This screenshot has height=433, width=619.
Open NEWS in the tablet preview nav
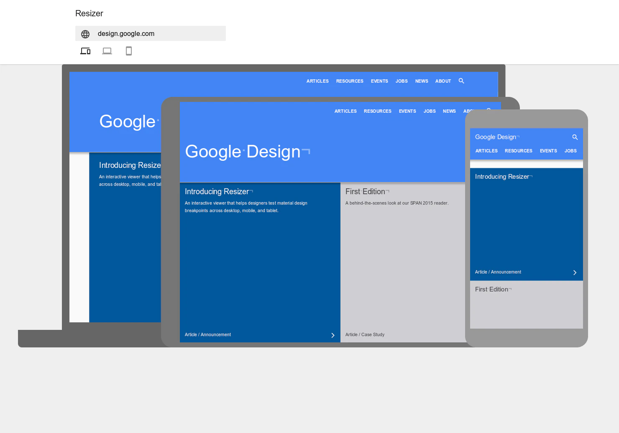point(449,111)
